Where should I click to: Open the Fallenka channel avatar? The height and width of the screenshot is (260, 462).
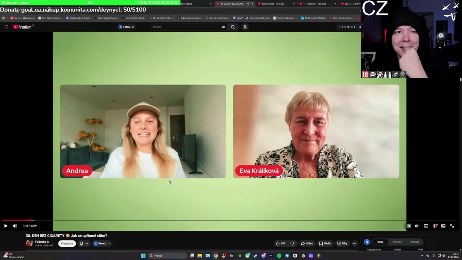(x=30, y=243)
